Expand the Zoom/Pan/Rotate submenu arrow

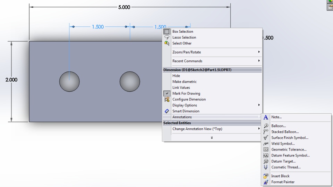(x=259, y=52)
